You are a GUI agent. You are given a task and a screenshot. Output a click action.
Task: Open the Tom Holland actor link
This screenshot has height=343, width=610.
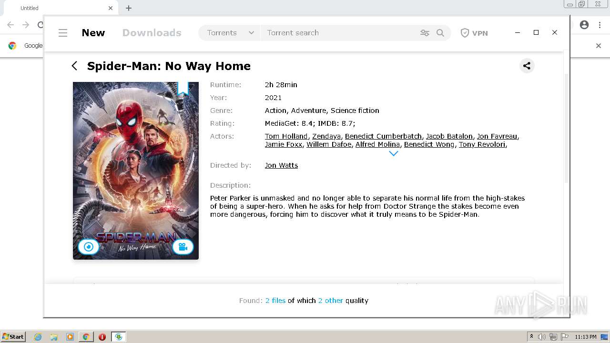coord(286,136)
